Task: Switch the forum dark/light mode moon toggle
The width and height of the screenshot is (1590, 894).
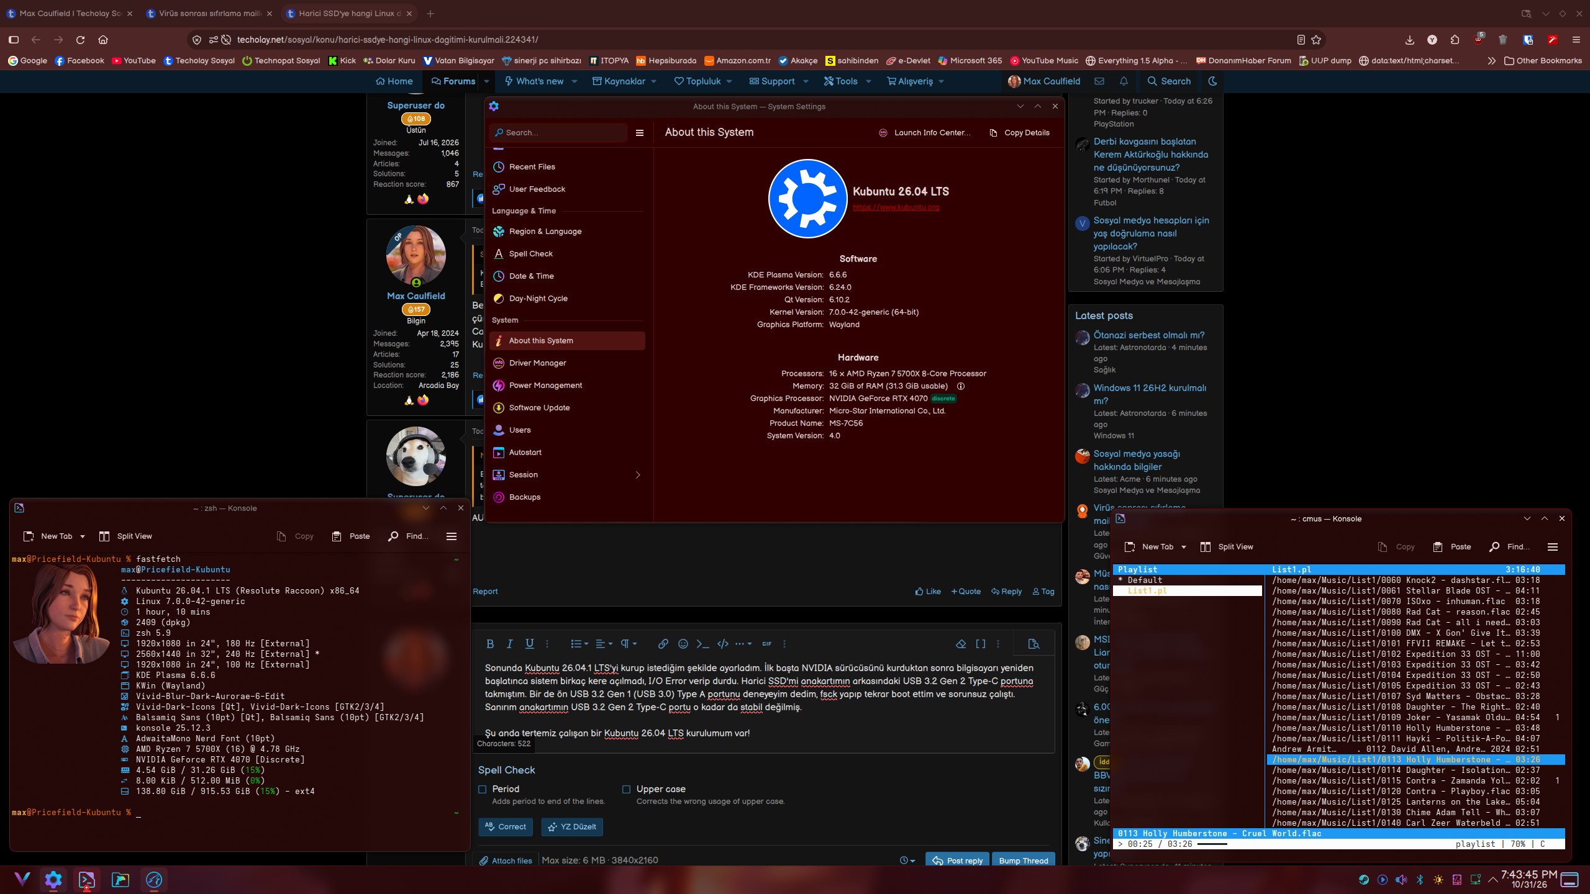Action: 1212,81
